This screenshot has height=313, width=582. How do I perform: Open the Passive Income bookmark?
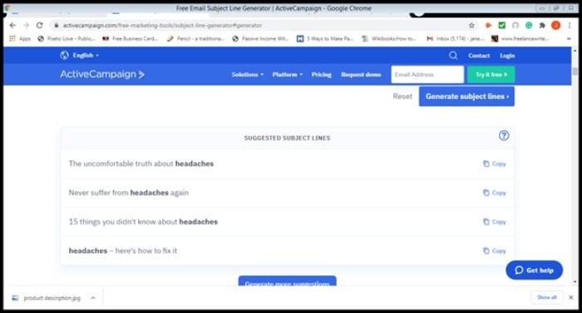261,38
